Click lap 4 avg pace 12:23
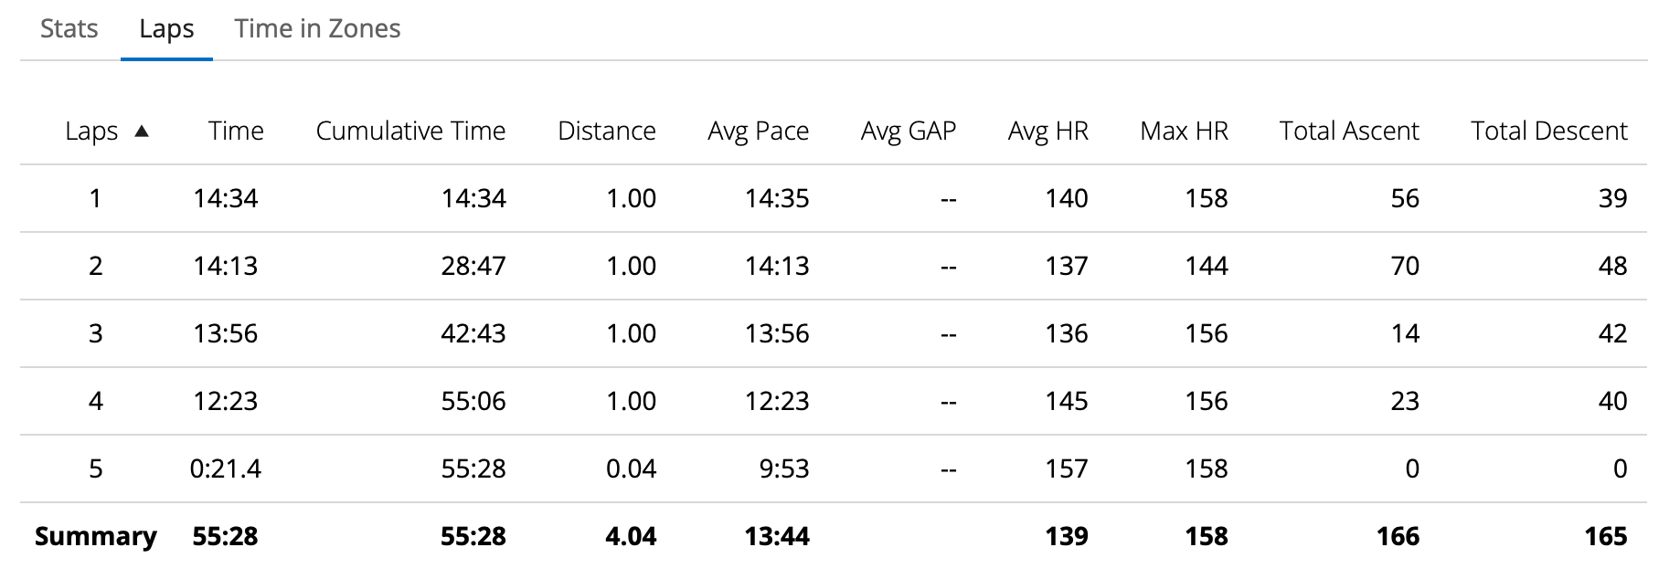 coord(776,402)
